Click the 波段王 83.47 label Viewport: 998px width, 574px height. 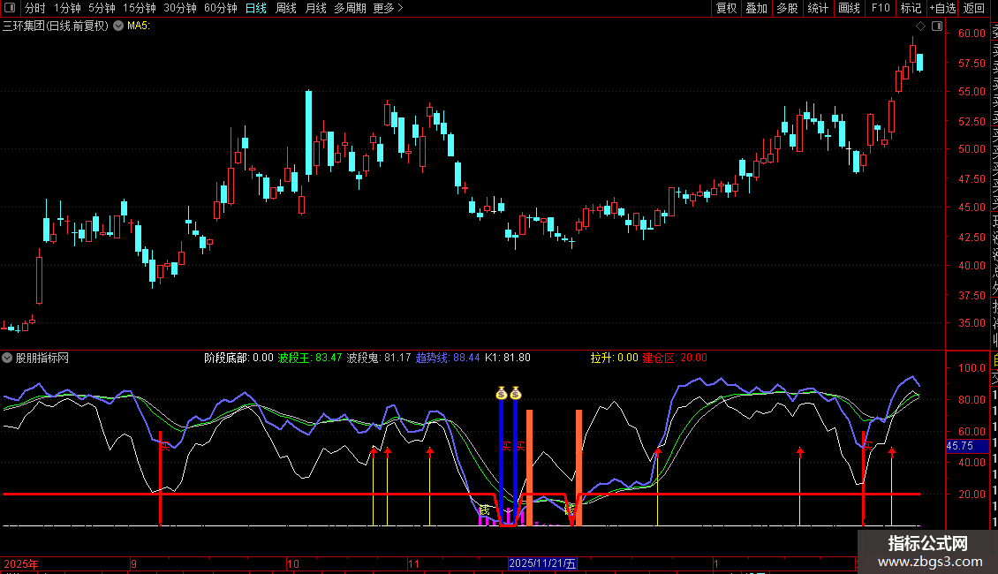[x=310, y=358]
